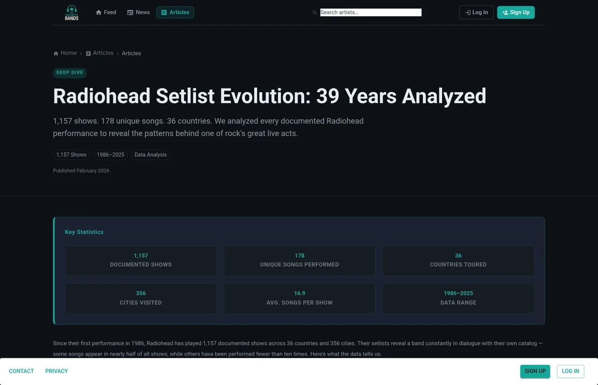The height and width of the screenshot is (385, 598).
Task: Click the breadcrumb Articles page icon
Action: pyautogui.click(x=88, y=53)
